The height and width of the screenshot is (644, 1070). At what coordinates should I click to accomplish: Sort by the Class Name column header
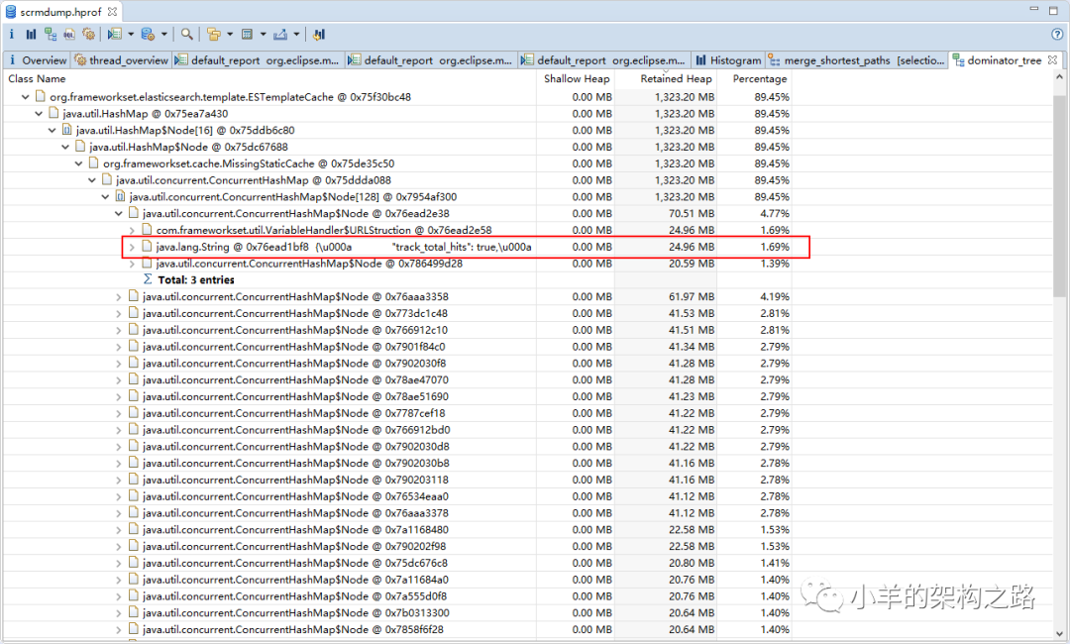coord(270,78)
